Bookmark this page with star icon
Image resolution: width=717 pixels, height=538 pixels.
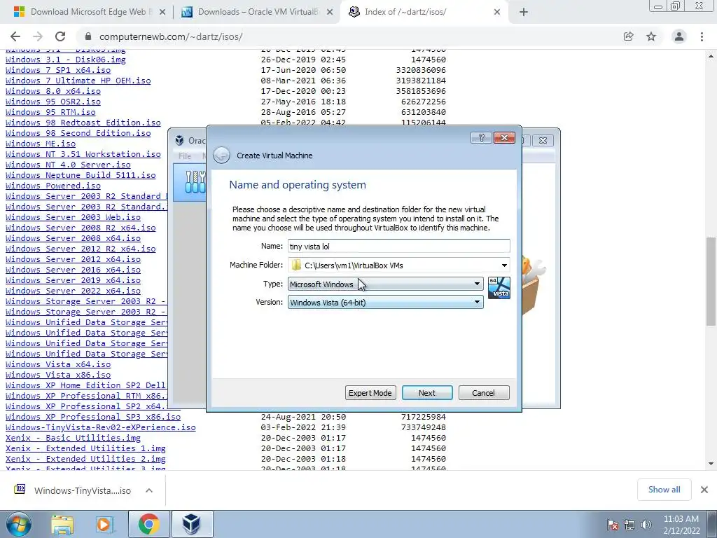pos(651,36)
